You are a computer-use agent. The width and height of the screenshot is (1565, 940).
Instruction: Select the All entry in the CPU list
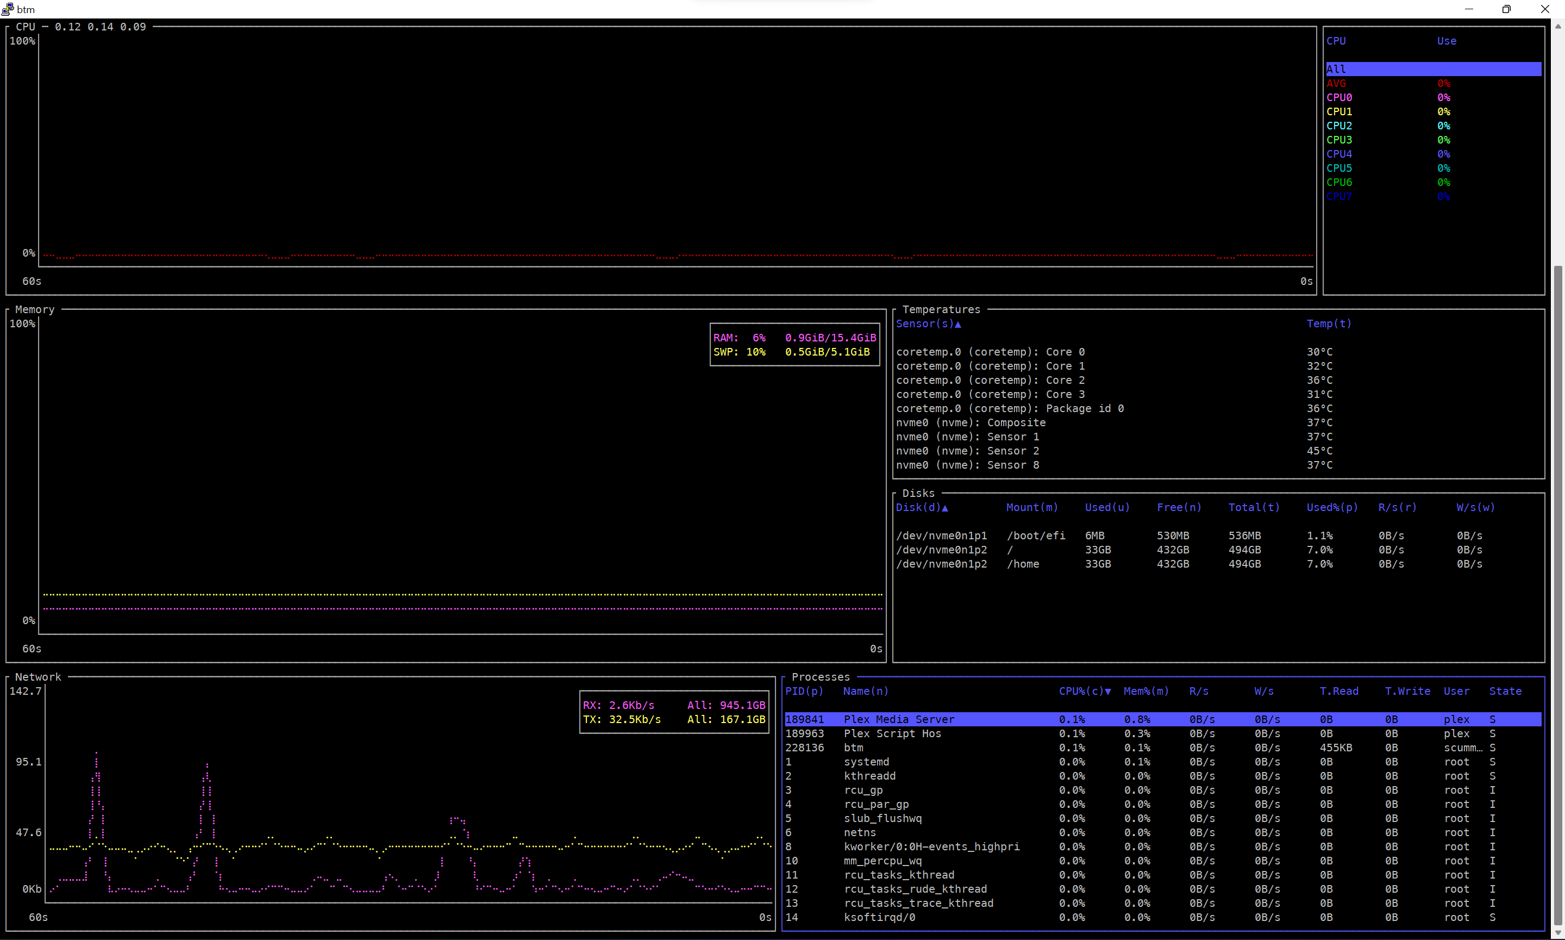pyautogui.click(x=1433, y=69)
